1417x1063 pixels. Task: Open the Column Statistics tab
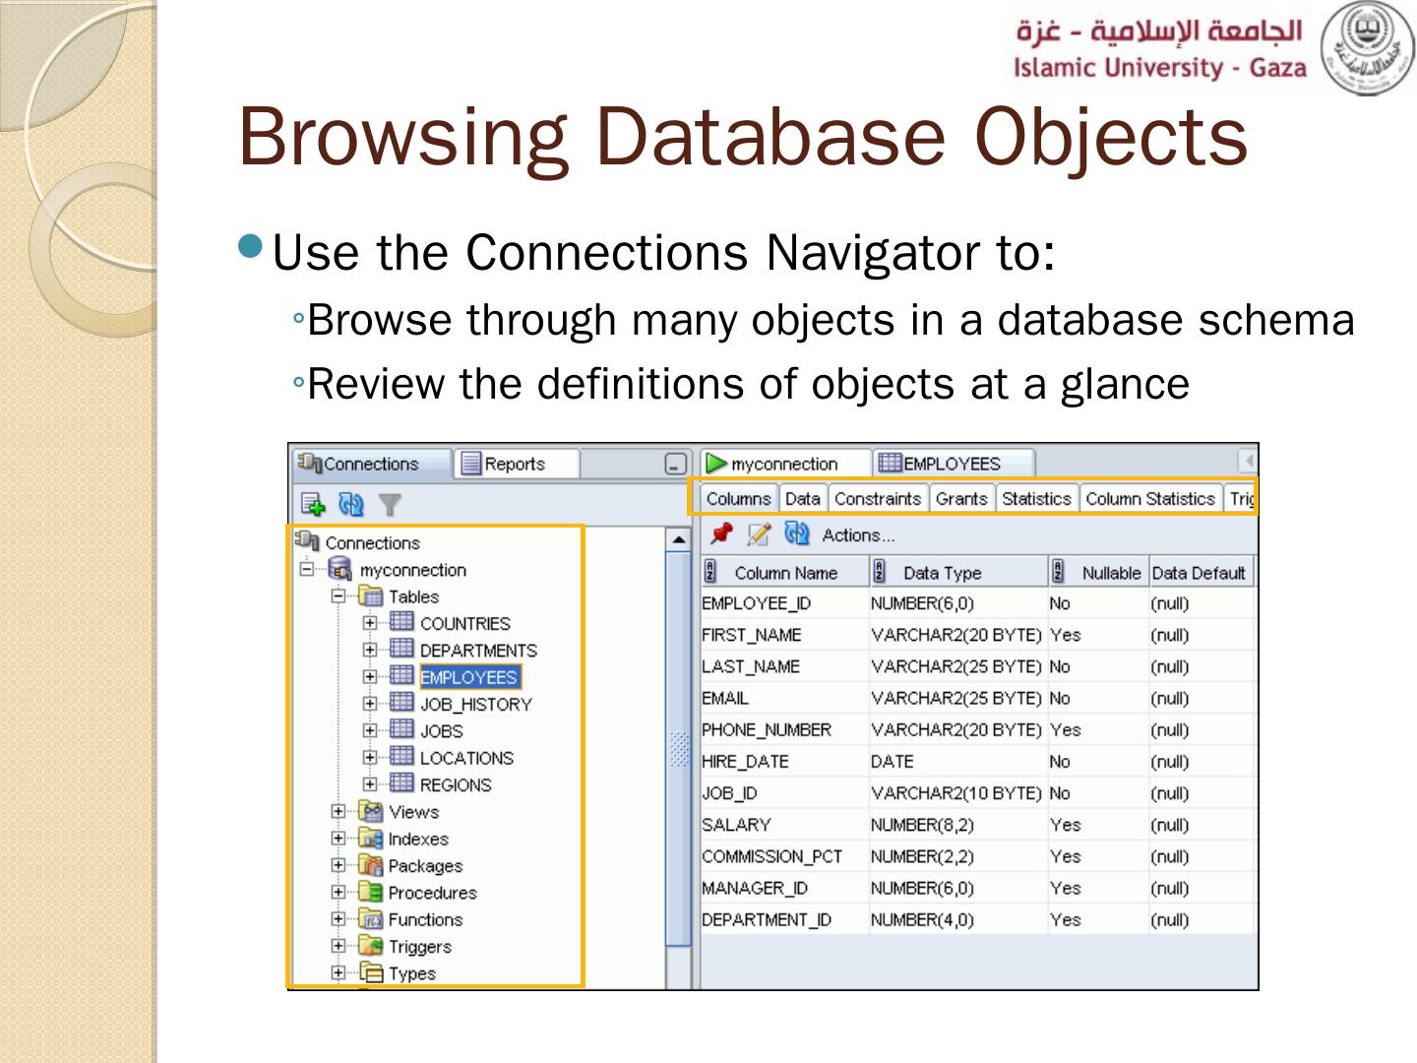click(x=1150, y=499)
